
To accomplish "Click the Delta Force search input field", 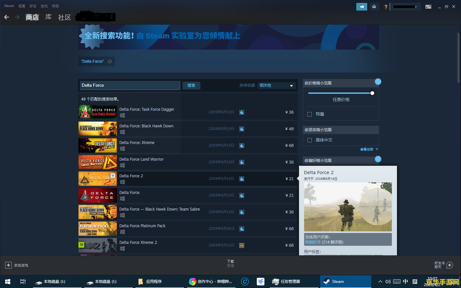I will pyautogui.click(x=130, y=85).
